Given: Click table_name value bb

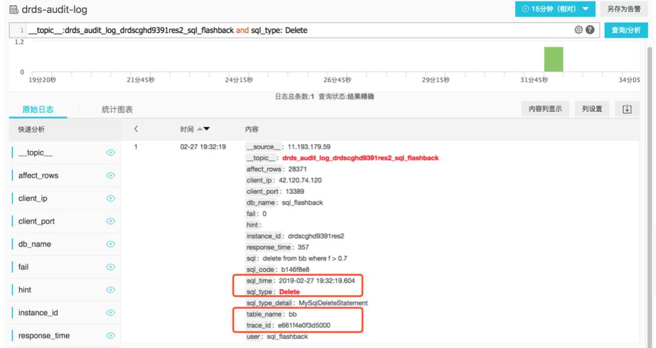Looking at the screenshot, I should coord(293,314).
